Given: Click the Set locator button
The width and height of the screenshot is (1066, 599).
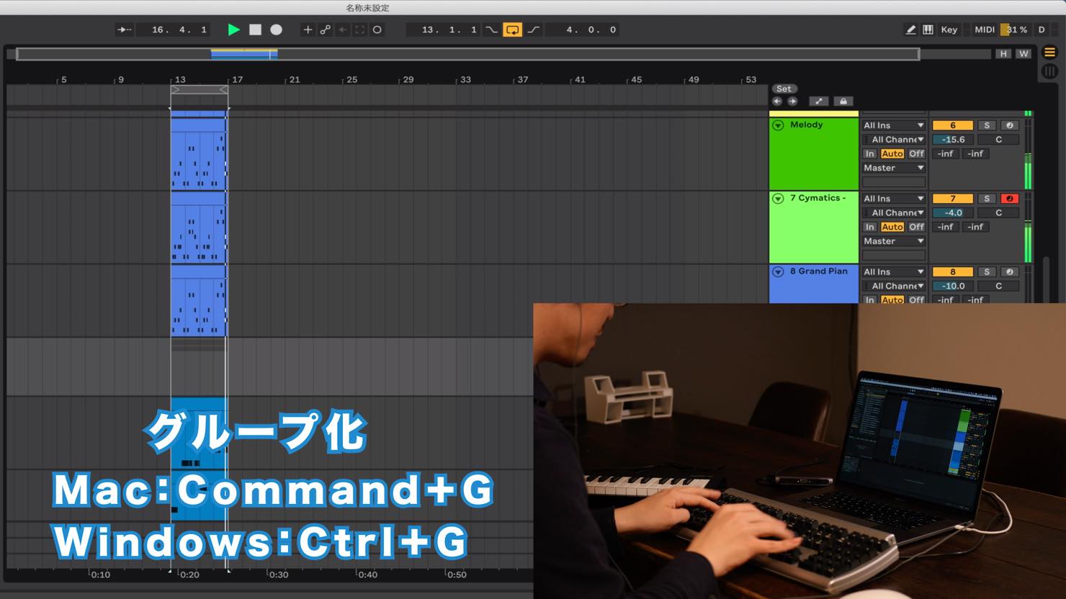Looking at the screenshot, I should 784,89.
